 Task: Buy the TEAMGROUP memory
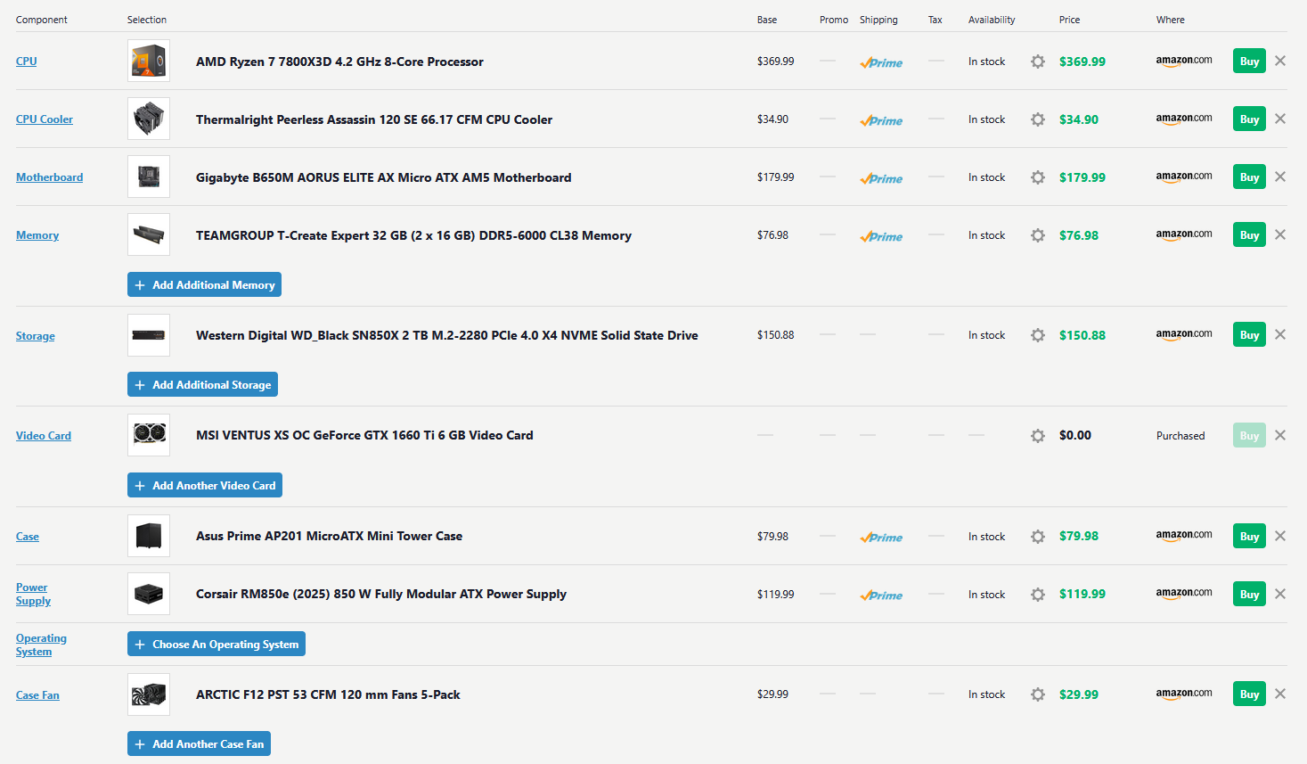pyautogui.click(x=1249, y=235)
